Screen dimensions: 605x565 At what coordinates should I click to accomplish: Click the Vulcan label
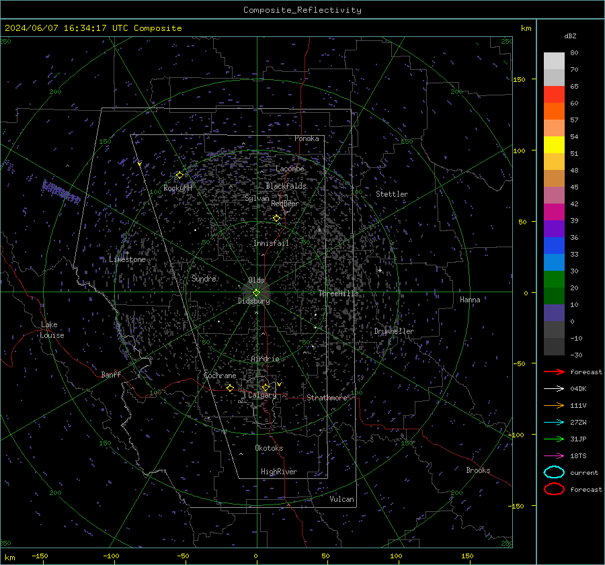click(342, 499)
